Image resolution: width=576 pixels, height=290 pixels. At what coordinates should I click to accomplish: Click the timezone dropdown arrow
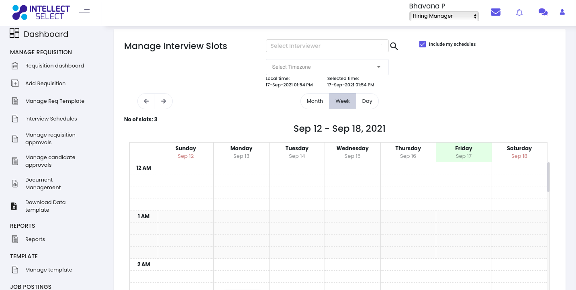coord(379,67)
